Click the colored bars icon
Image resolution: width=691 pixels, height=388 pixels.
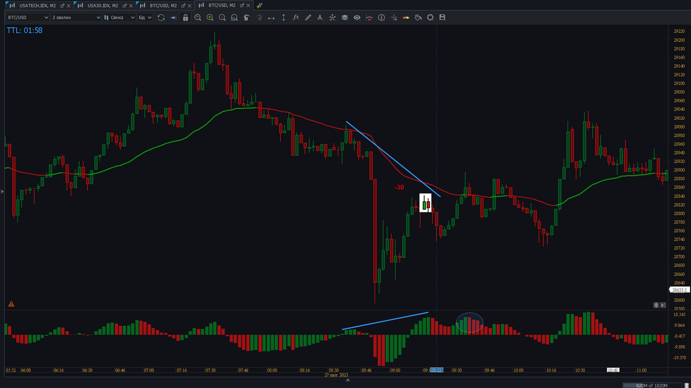[x=406, y=18]
